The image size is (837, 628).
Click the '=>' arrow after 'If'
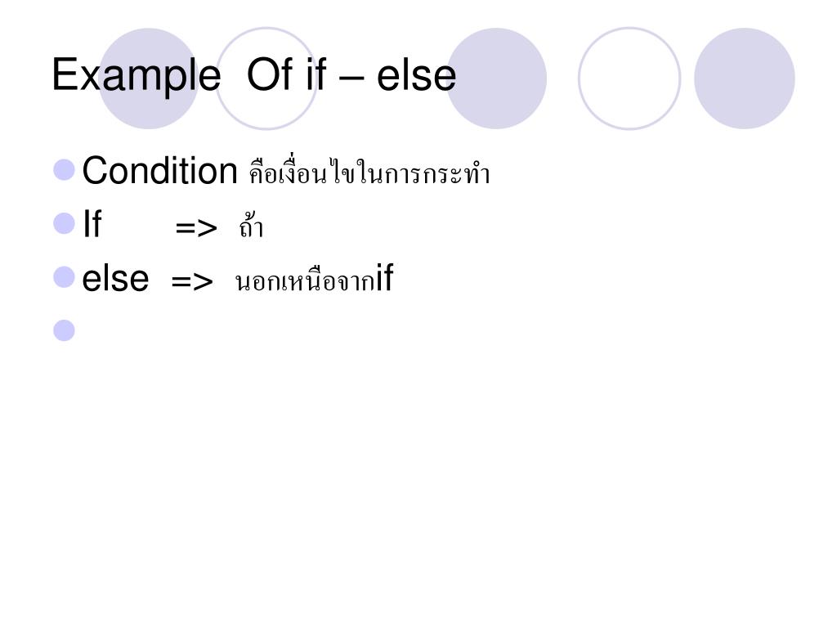click(196, 228)
